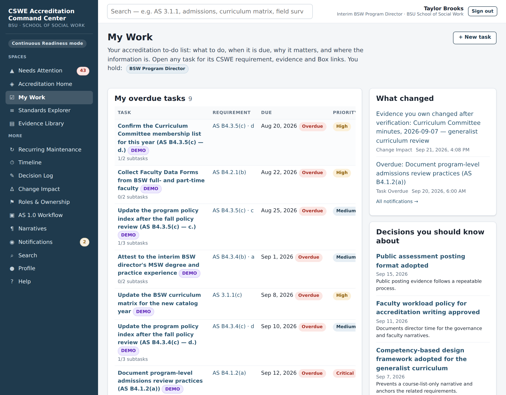Open Standards Explorer from the sidebar

(49, 110)
